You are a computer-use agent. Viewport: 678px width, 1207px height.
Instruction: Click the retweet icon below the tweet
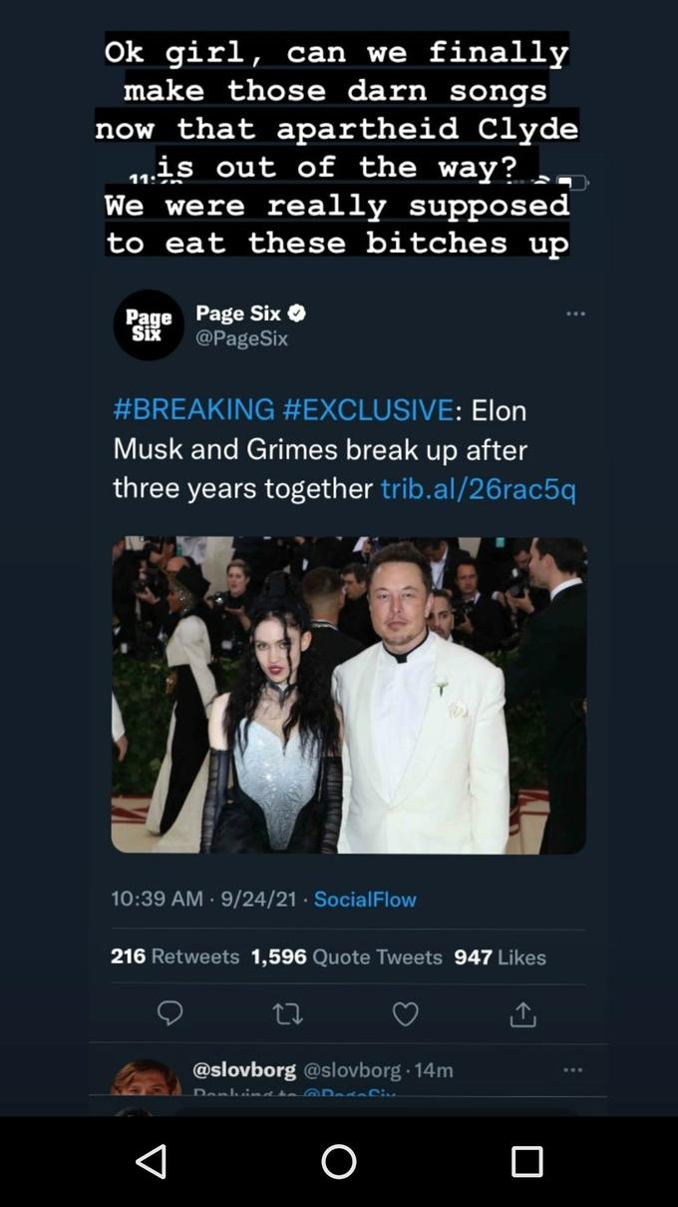(x=288, y=1013)
